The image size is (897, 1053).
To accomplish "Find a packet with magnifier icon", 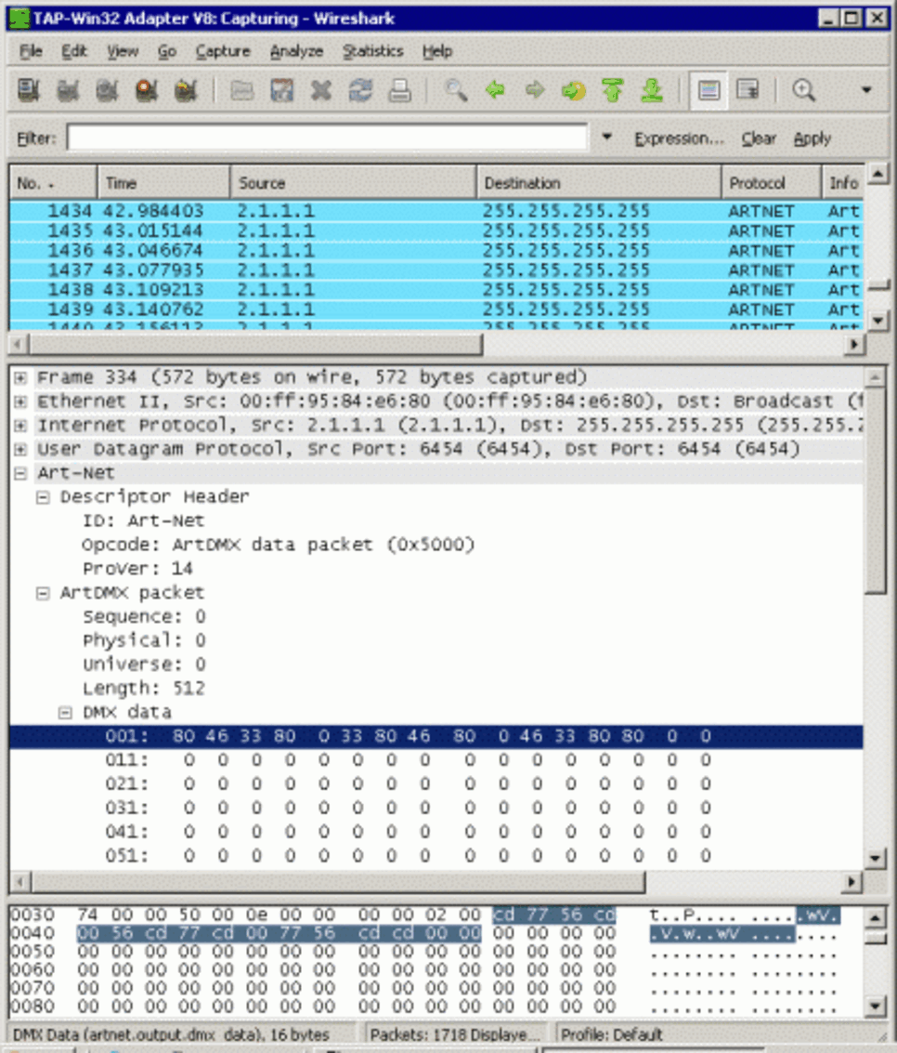I will pyautogui.click(x=456, y=90).
